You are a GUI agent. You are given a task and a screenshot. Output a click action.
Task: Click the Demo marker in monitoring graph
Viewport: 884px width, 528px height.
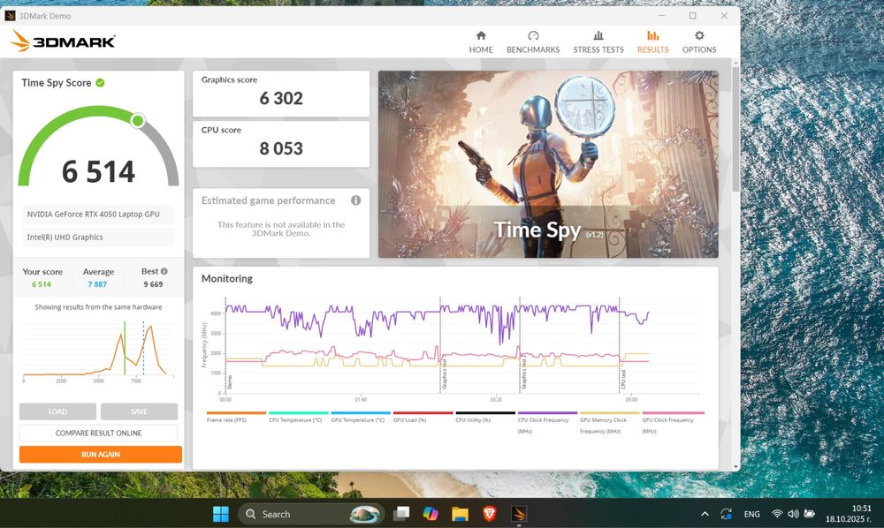[x=230, y=383]
